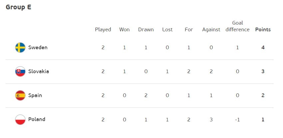Click Poland's goal difference of -1
283x138 pixels.
coord(237,119)
